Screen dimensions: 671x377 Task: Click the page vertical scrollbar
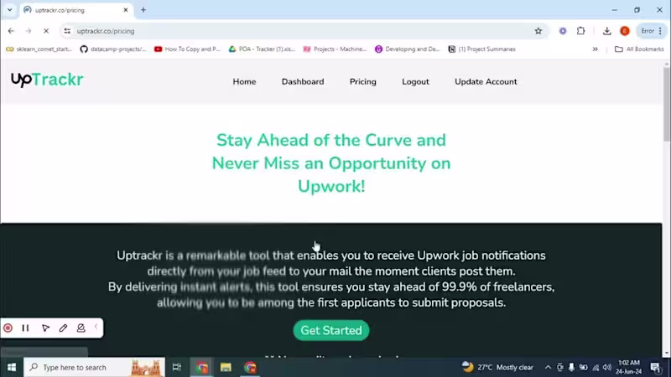coord(667,102)
